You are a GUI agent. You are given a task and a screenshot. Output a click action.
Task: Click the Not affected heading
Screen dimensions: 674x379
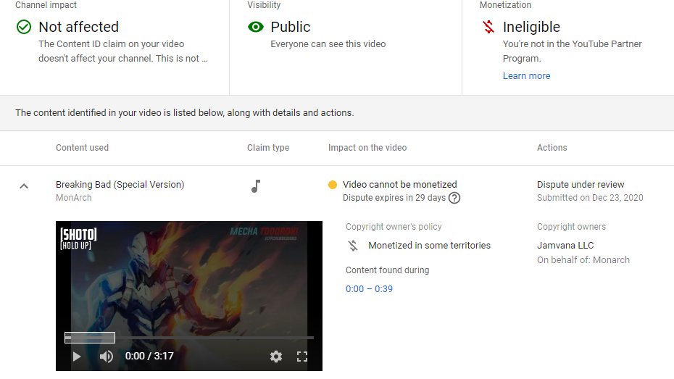click(79, 27)
